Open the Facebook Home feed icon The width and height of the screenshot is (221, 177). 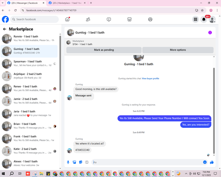(67, 19)
